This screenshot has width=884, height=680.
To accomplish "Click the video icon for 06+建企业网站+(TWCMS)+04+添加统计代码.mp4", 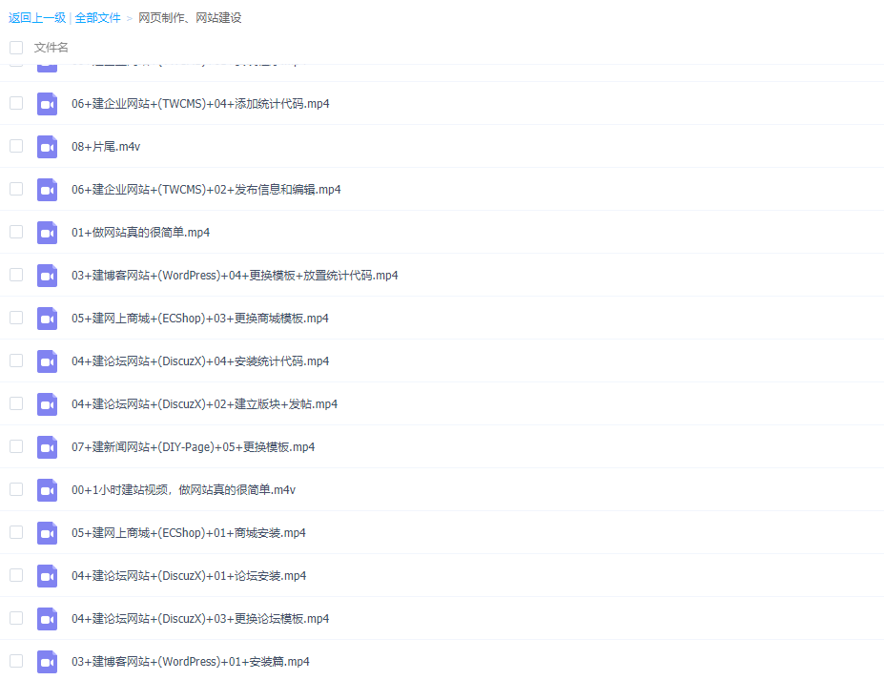I will tap(47, 103).
